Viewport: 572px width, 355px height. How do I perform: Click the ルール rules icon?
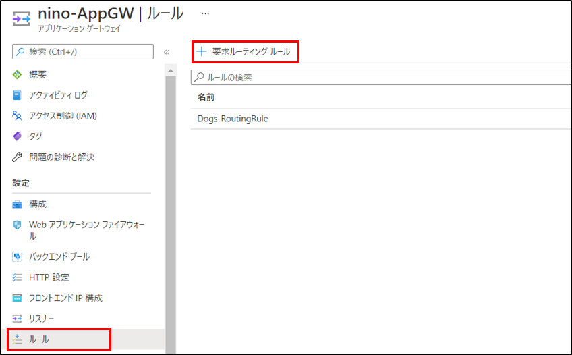tap(17, 339)
